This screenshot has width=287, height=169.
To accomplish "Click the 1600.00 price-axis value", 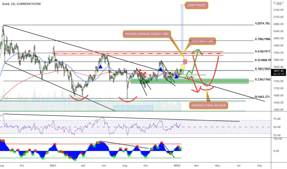I will 278,110.
